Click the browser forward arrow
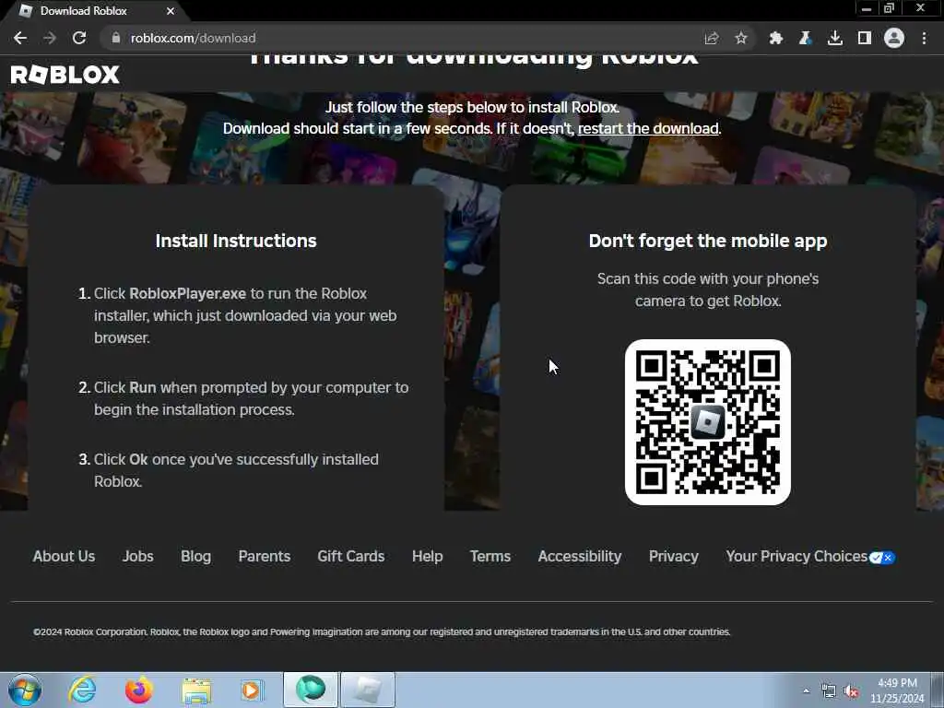 tap(50, 38)
